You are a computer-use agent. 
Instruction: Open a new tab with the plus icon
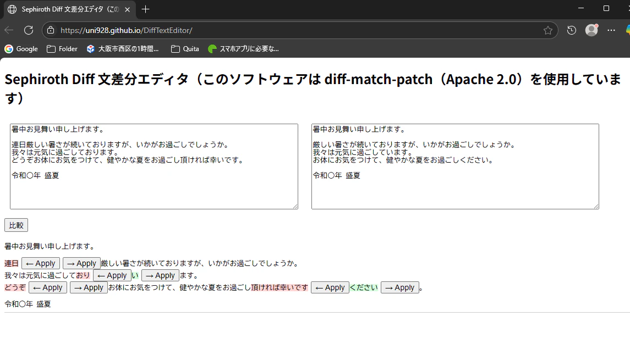145,9
